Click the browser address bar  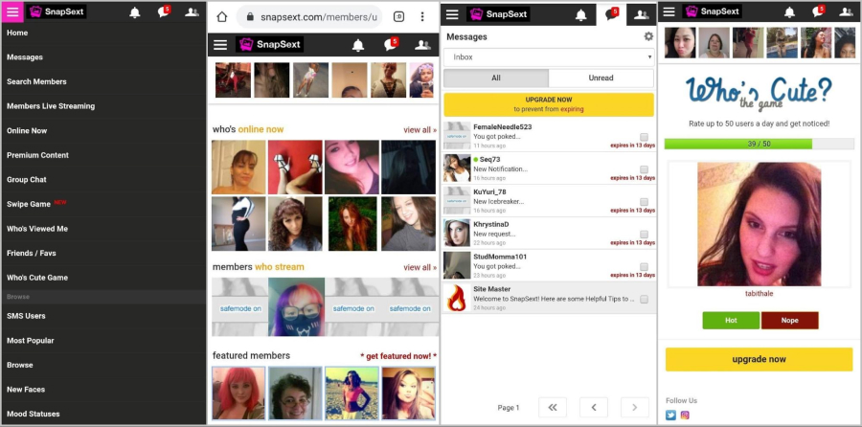(311, 16)
